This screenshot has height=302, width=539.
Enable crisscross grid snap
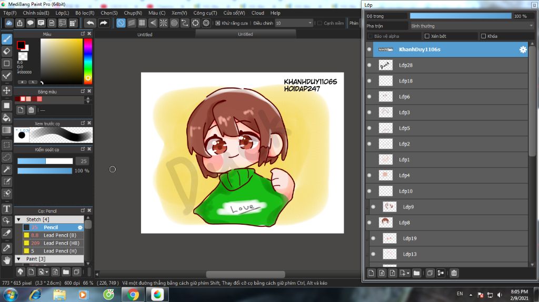click(142, 23)
